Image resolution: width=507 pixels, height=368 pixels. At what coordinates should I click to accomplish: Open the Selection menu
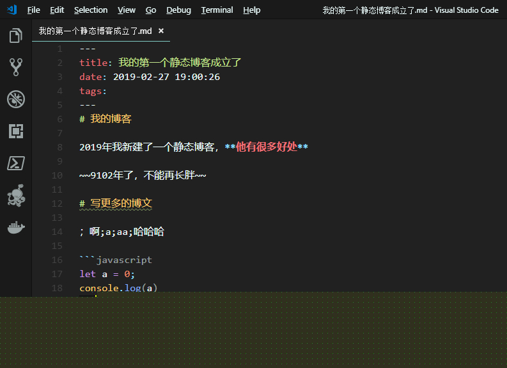(91, 10)
